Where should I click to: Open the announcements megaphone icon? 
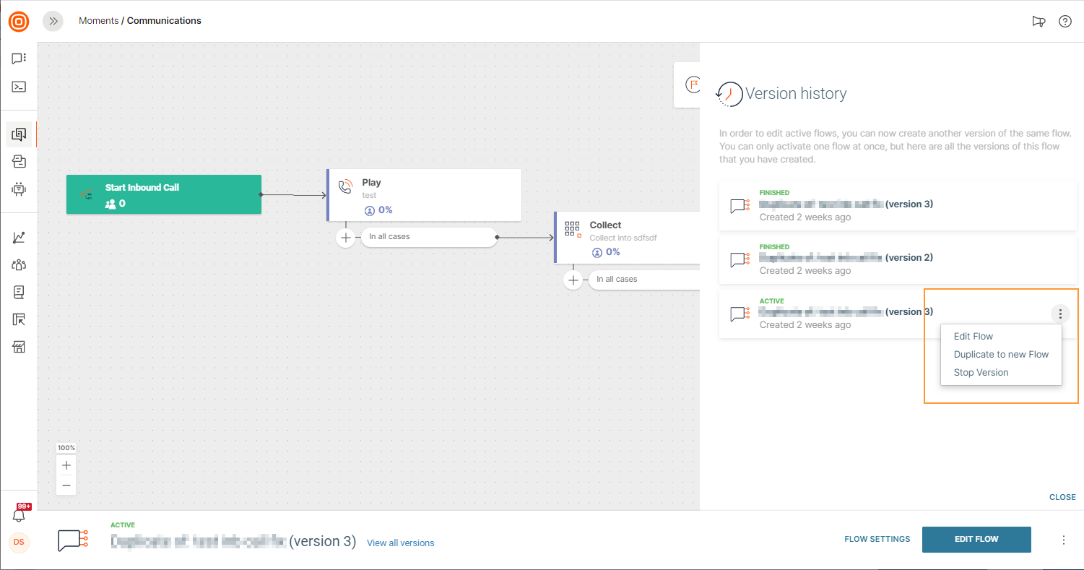pyautogui.click(x=1039, y=22)
